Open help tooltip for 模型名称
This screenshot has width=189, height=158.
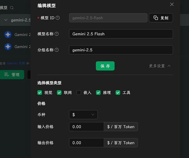coord(57,34)
